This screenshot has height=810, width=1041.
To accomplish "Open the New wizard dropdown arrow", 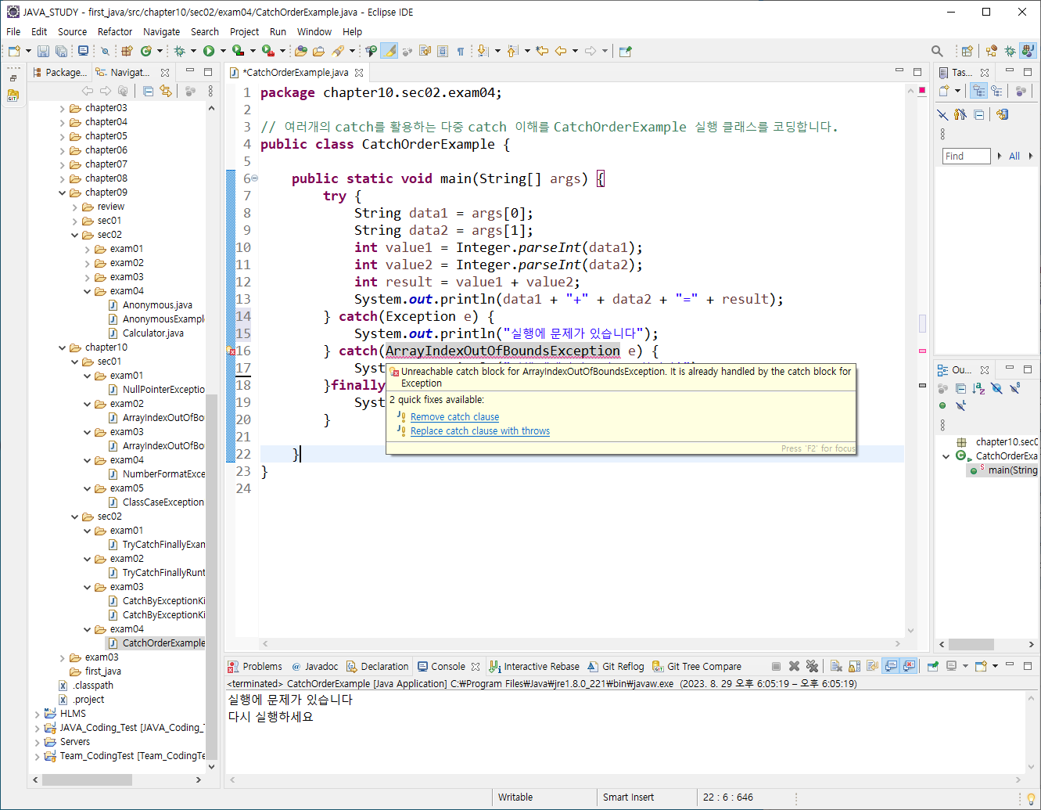I will coord(28,51).
